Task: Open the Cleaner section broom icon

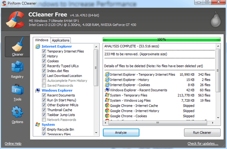Action: 17,45
